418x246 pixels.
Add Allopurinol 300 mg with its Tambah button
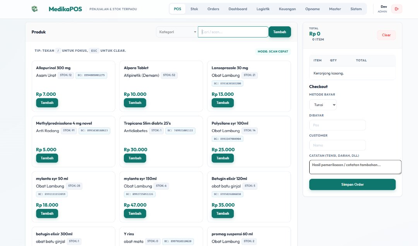pyautogui.click(x=47, y=103)
